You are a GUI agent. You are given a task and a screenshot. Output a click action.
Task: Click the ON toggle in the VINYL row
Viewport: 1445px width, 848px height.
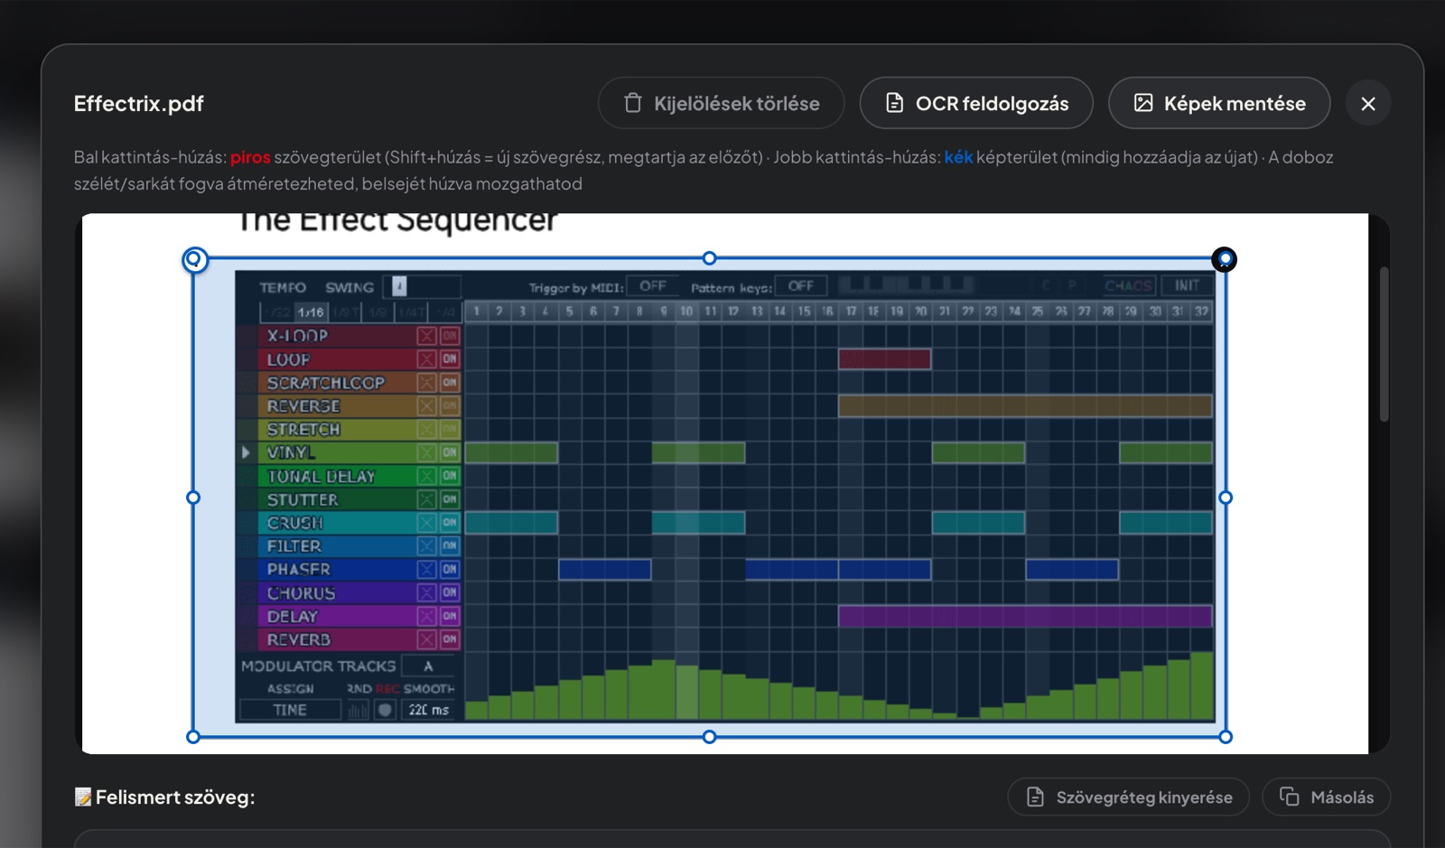pyautogui.click(x=450, y=452)
